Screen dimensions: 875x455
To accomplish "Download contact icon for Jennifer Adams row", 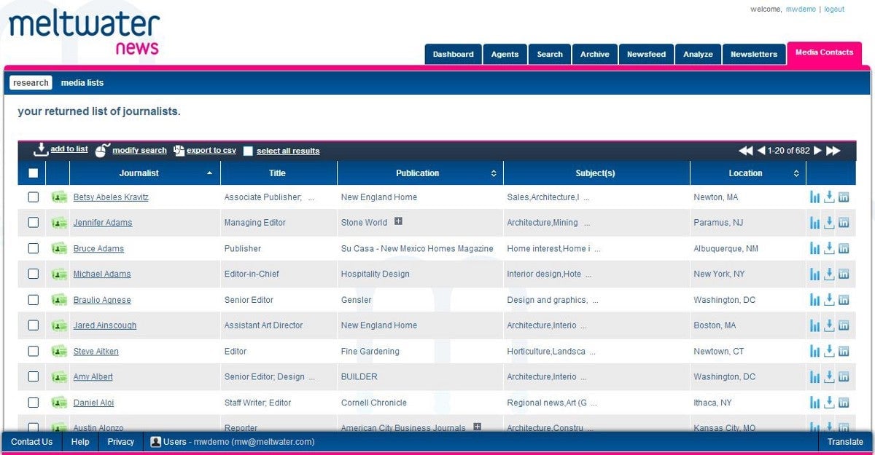I will point(829,223).
